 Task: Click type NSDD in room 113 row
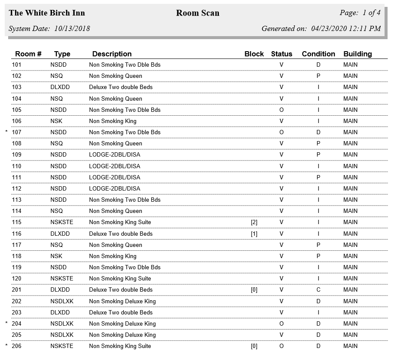point(58,200)
